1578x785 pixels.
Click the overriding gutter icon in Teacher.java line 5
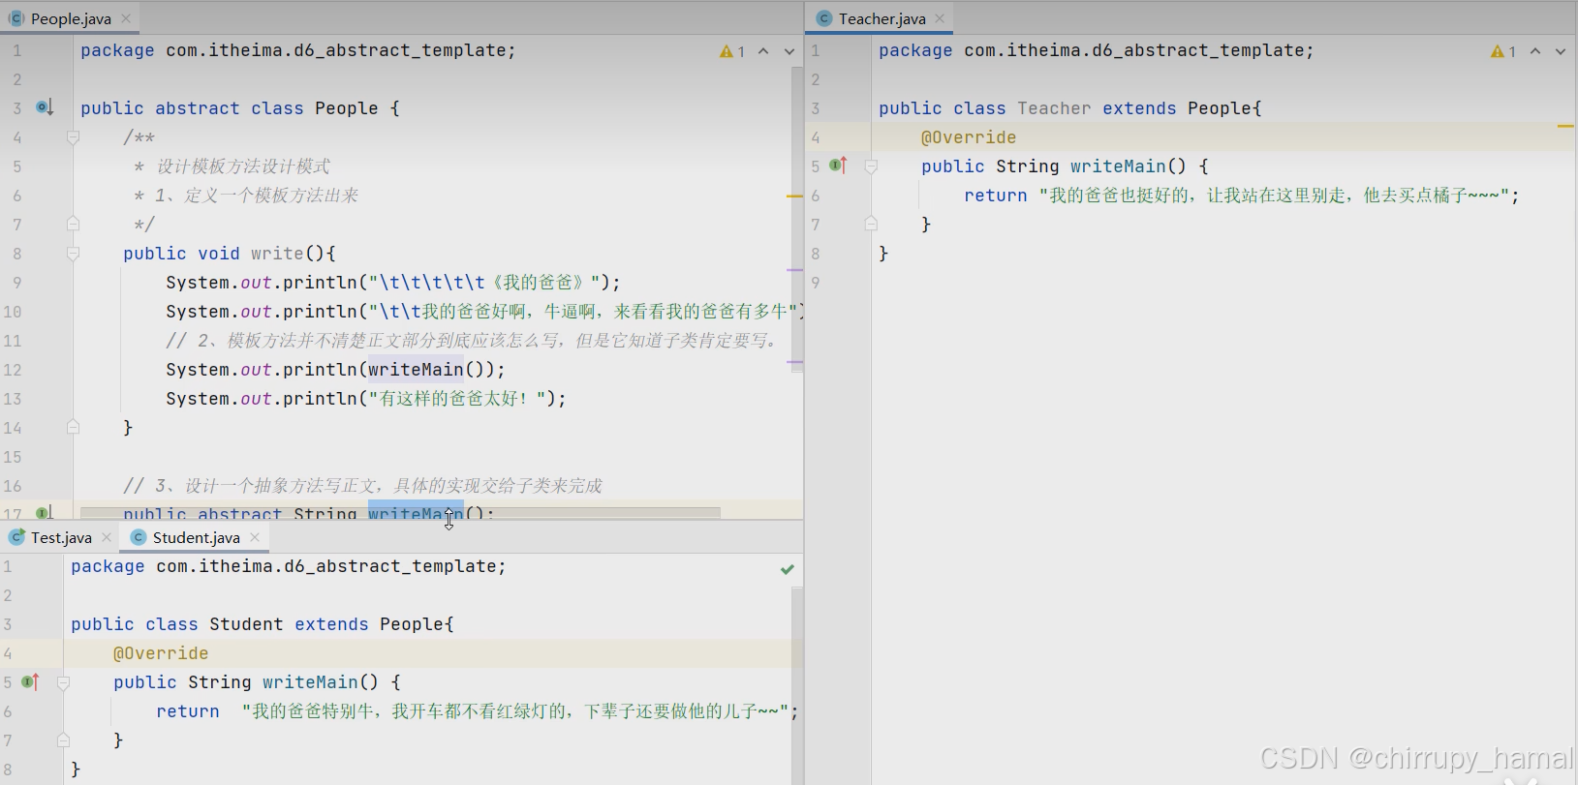click(839, 166)
